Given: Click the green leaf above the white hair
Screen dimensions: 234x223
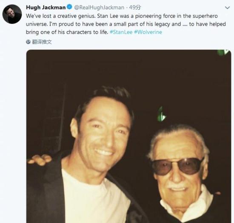Looking at the screenshot, I should 162,114.
